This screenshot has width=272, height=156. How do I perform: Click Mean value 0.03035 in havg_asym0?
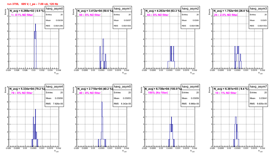[59, 20]
